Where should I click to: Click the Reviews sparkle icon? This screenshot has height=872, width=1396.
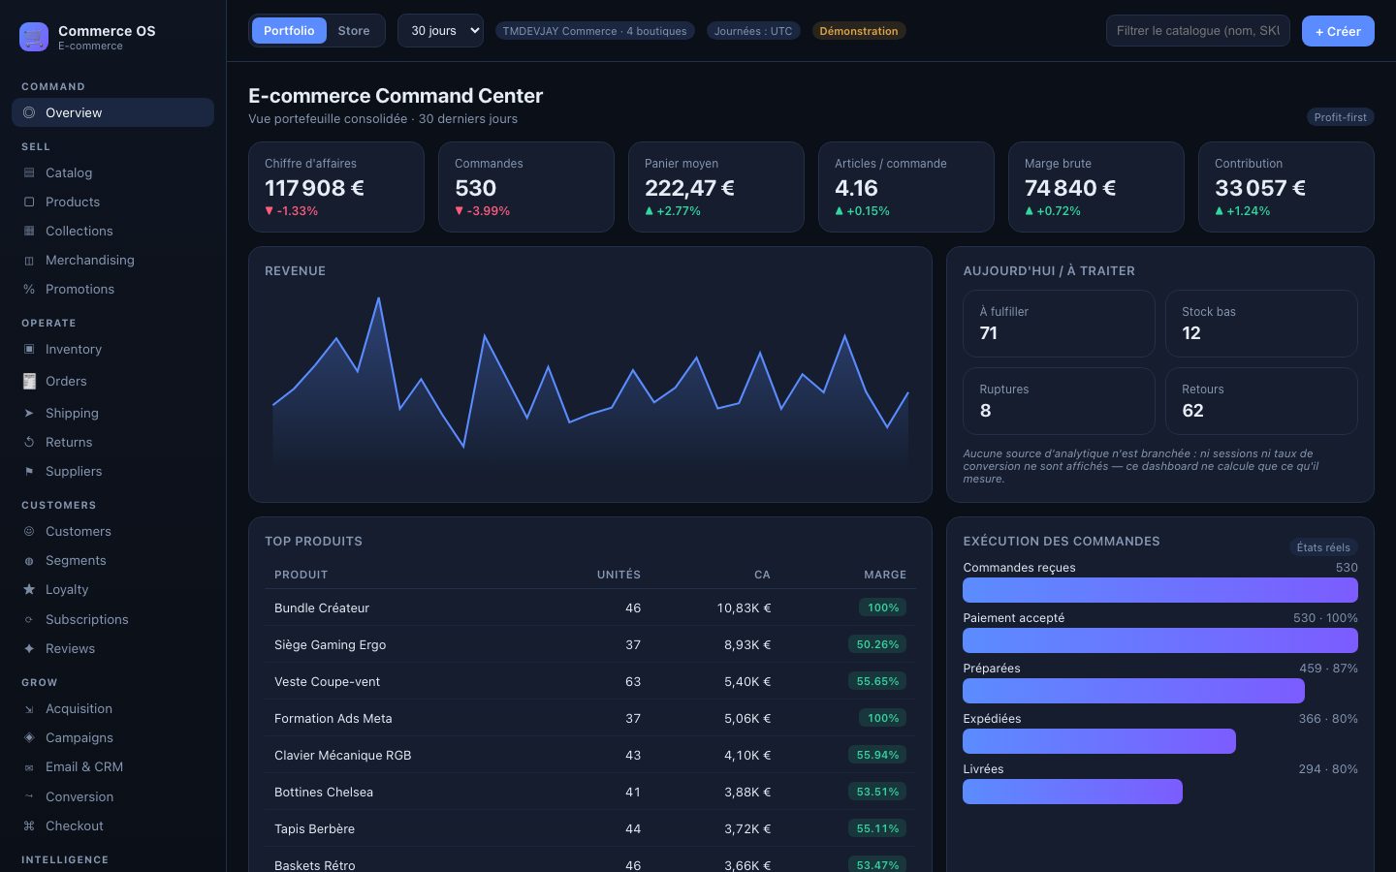pos(29,648)
